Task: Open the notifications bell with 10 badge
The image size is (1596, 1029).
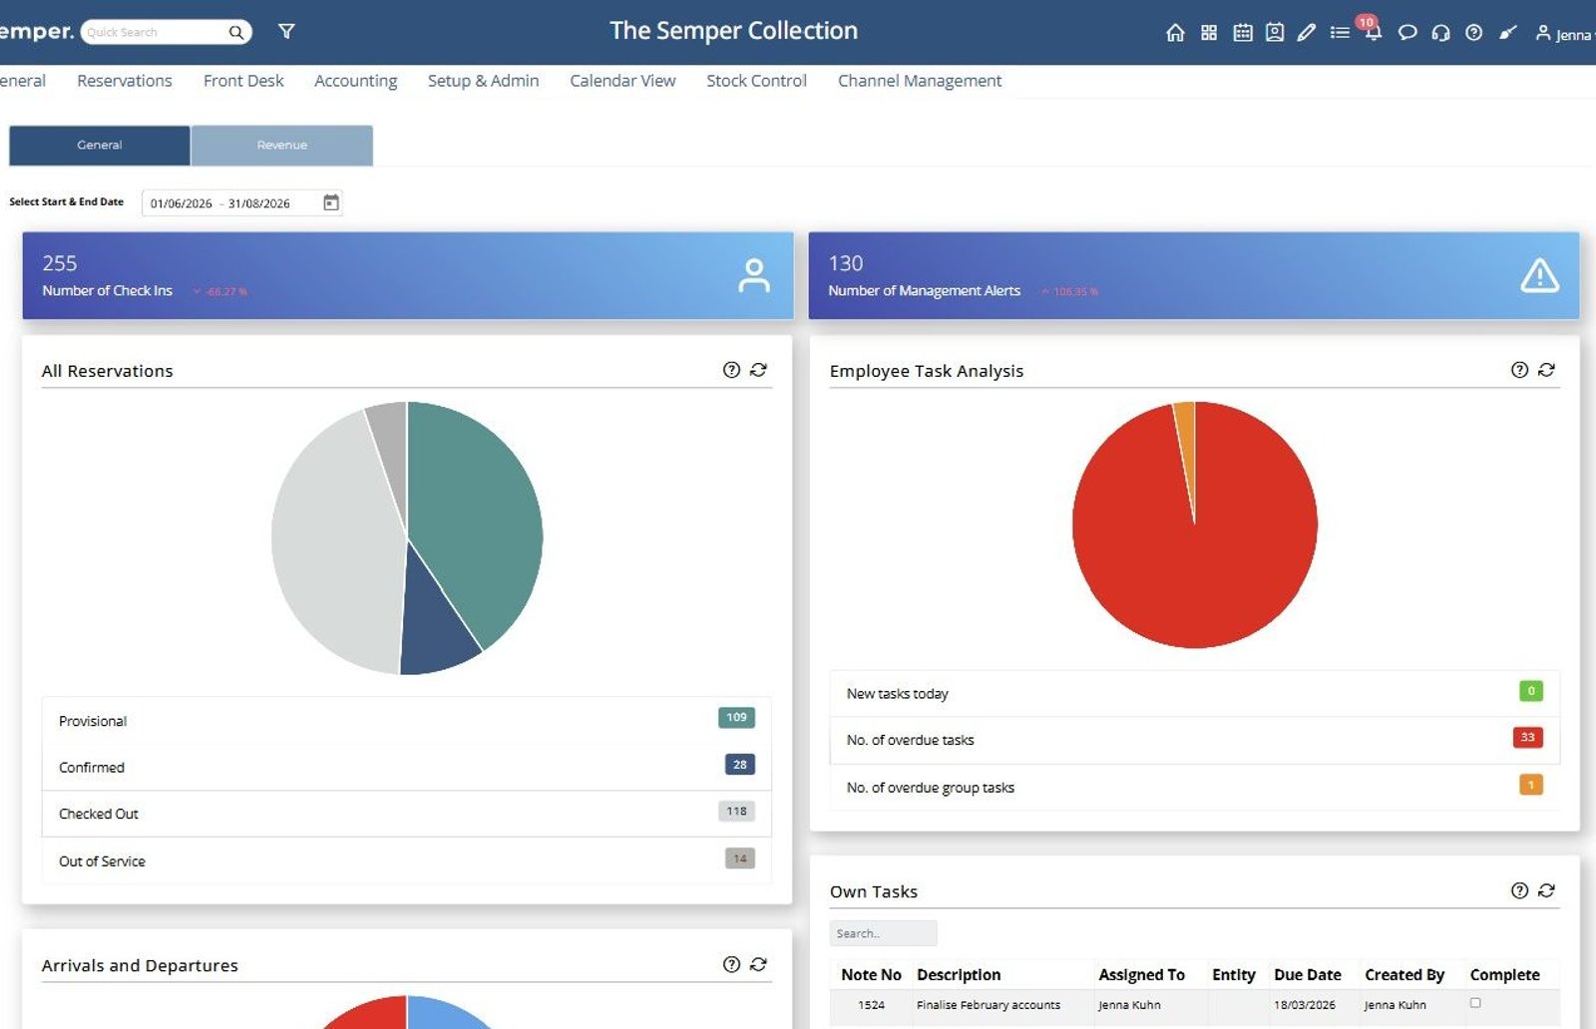Action: click(x=1373, y=30)
